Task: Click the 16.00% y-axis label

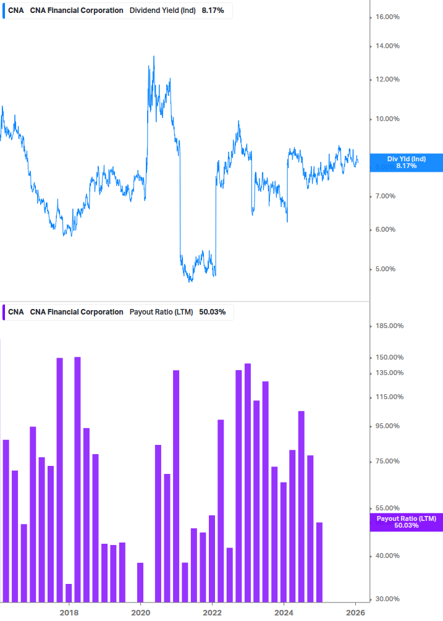Action: click(x=387, y=17)
